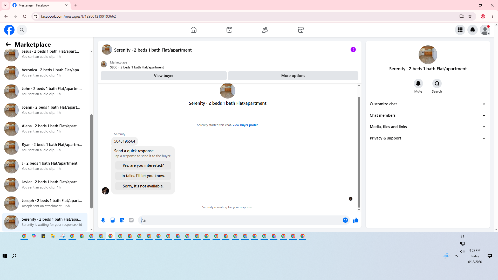Open the Windows notification center icon

click(x=490, y=256)
